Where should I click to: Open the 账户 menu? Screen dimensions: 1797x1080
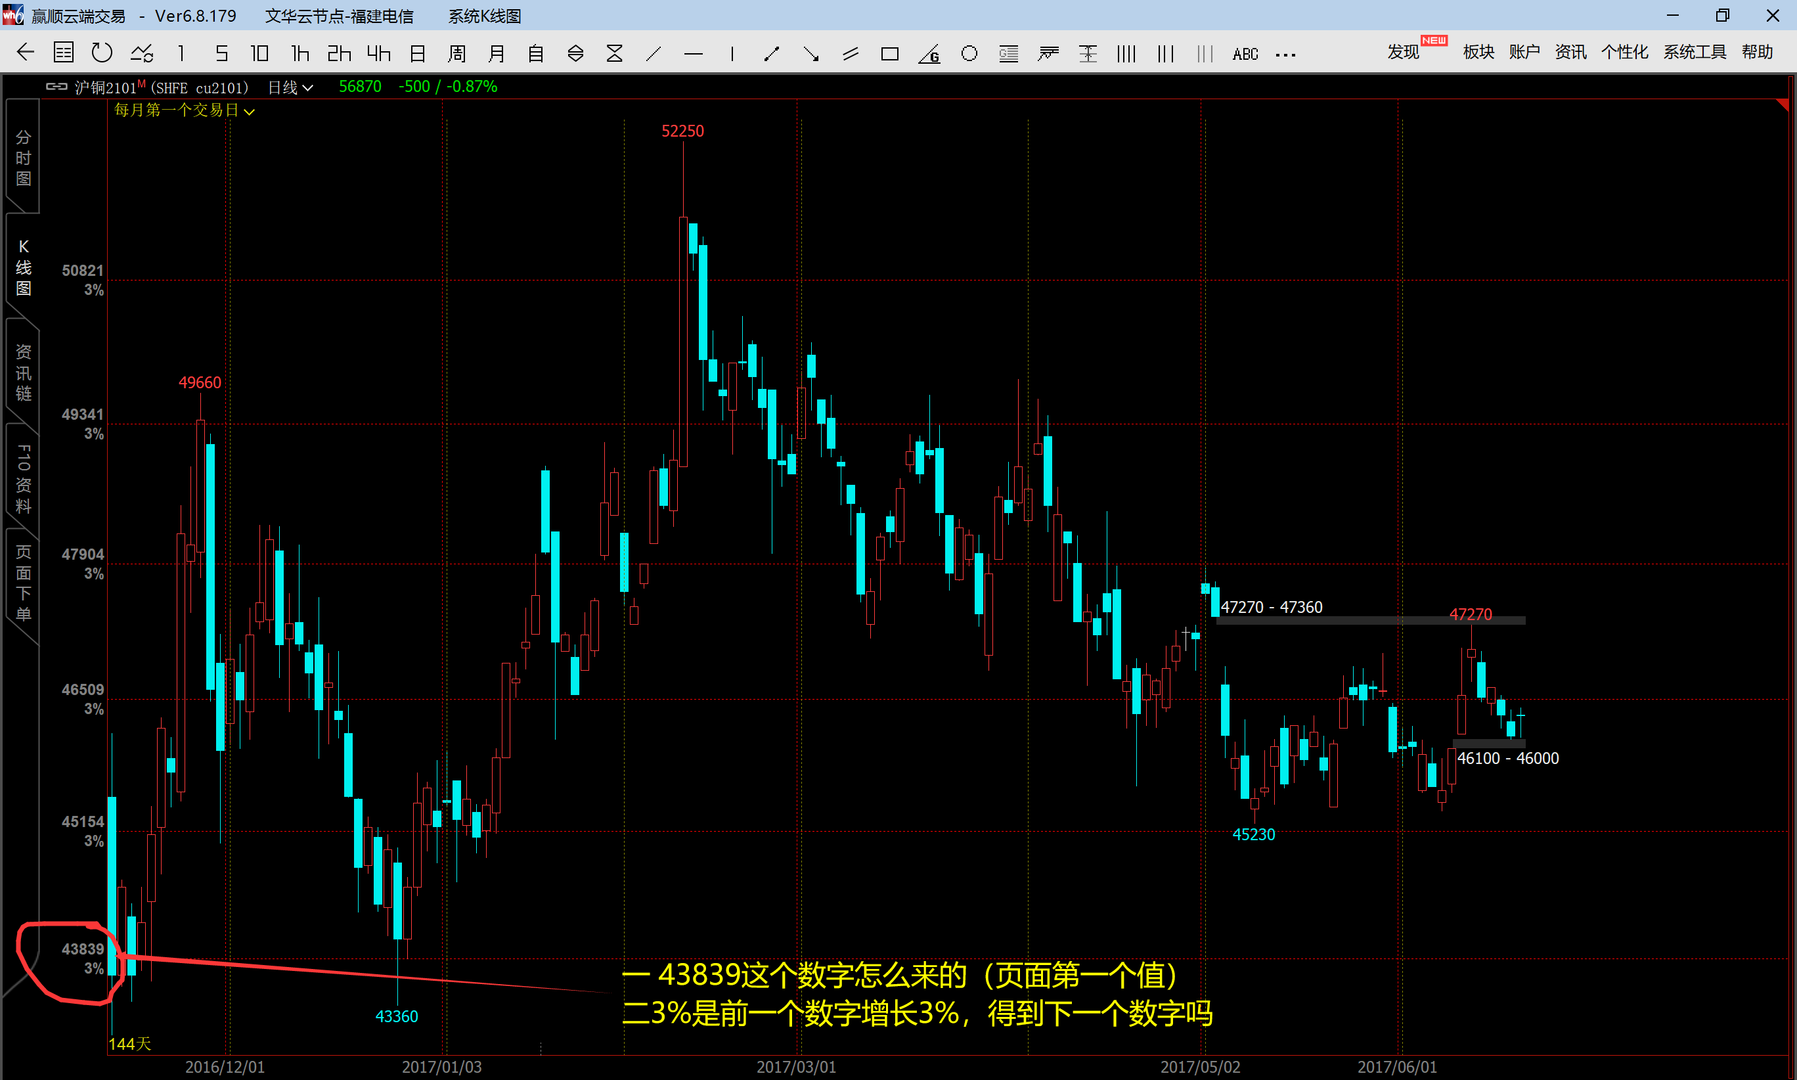click(x=1524, y=53)
